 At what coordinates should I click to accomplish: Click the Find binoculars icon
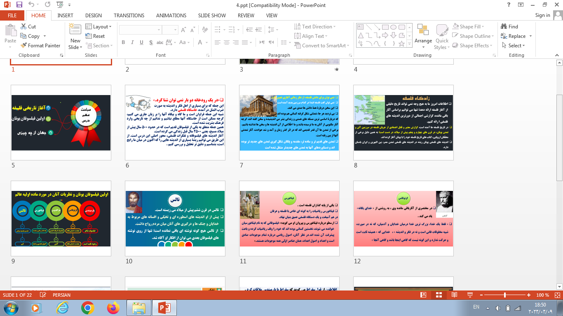[x=504, y=26]
